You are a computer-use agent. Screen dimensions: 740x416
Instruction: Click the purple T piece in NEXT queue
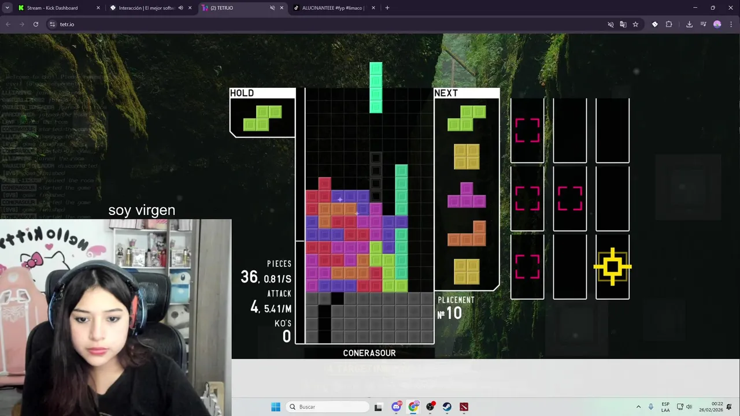tap(467, 195)
